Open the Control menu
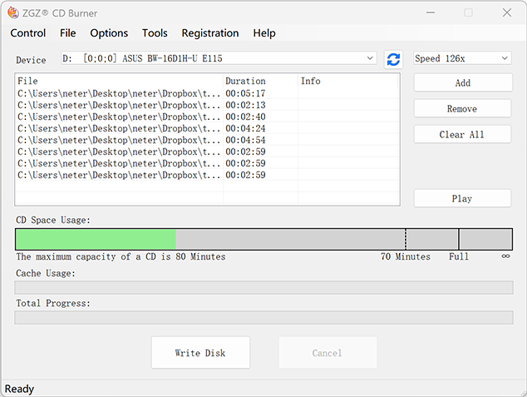Image resolution: width=527 pixels, height=397 pixels. coord(28,33)
